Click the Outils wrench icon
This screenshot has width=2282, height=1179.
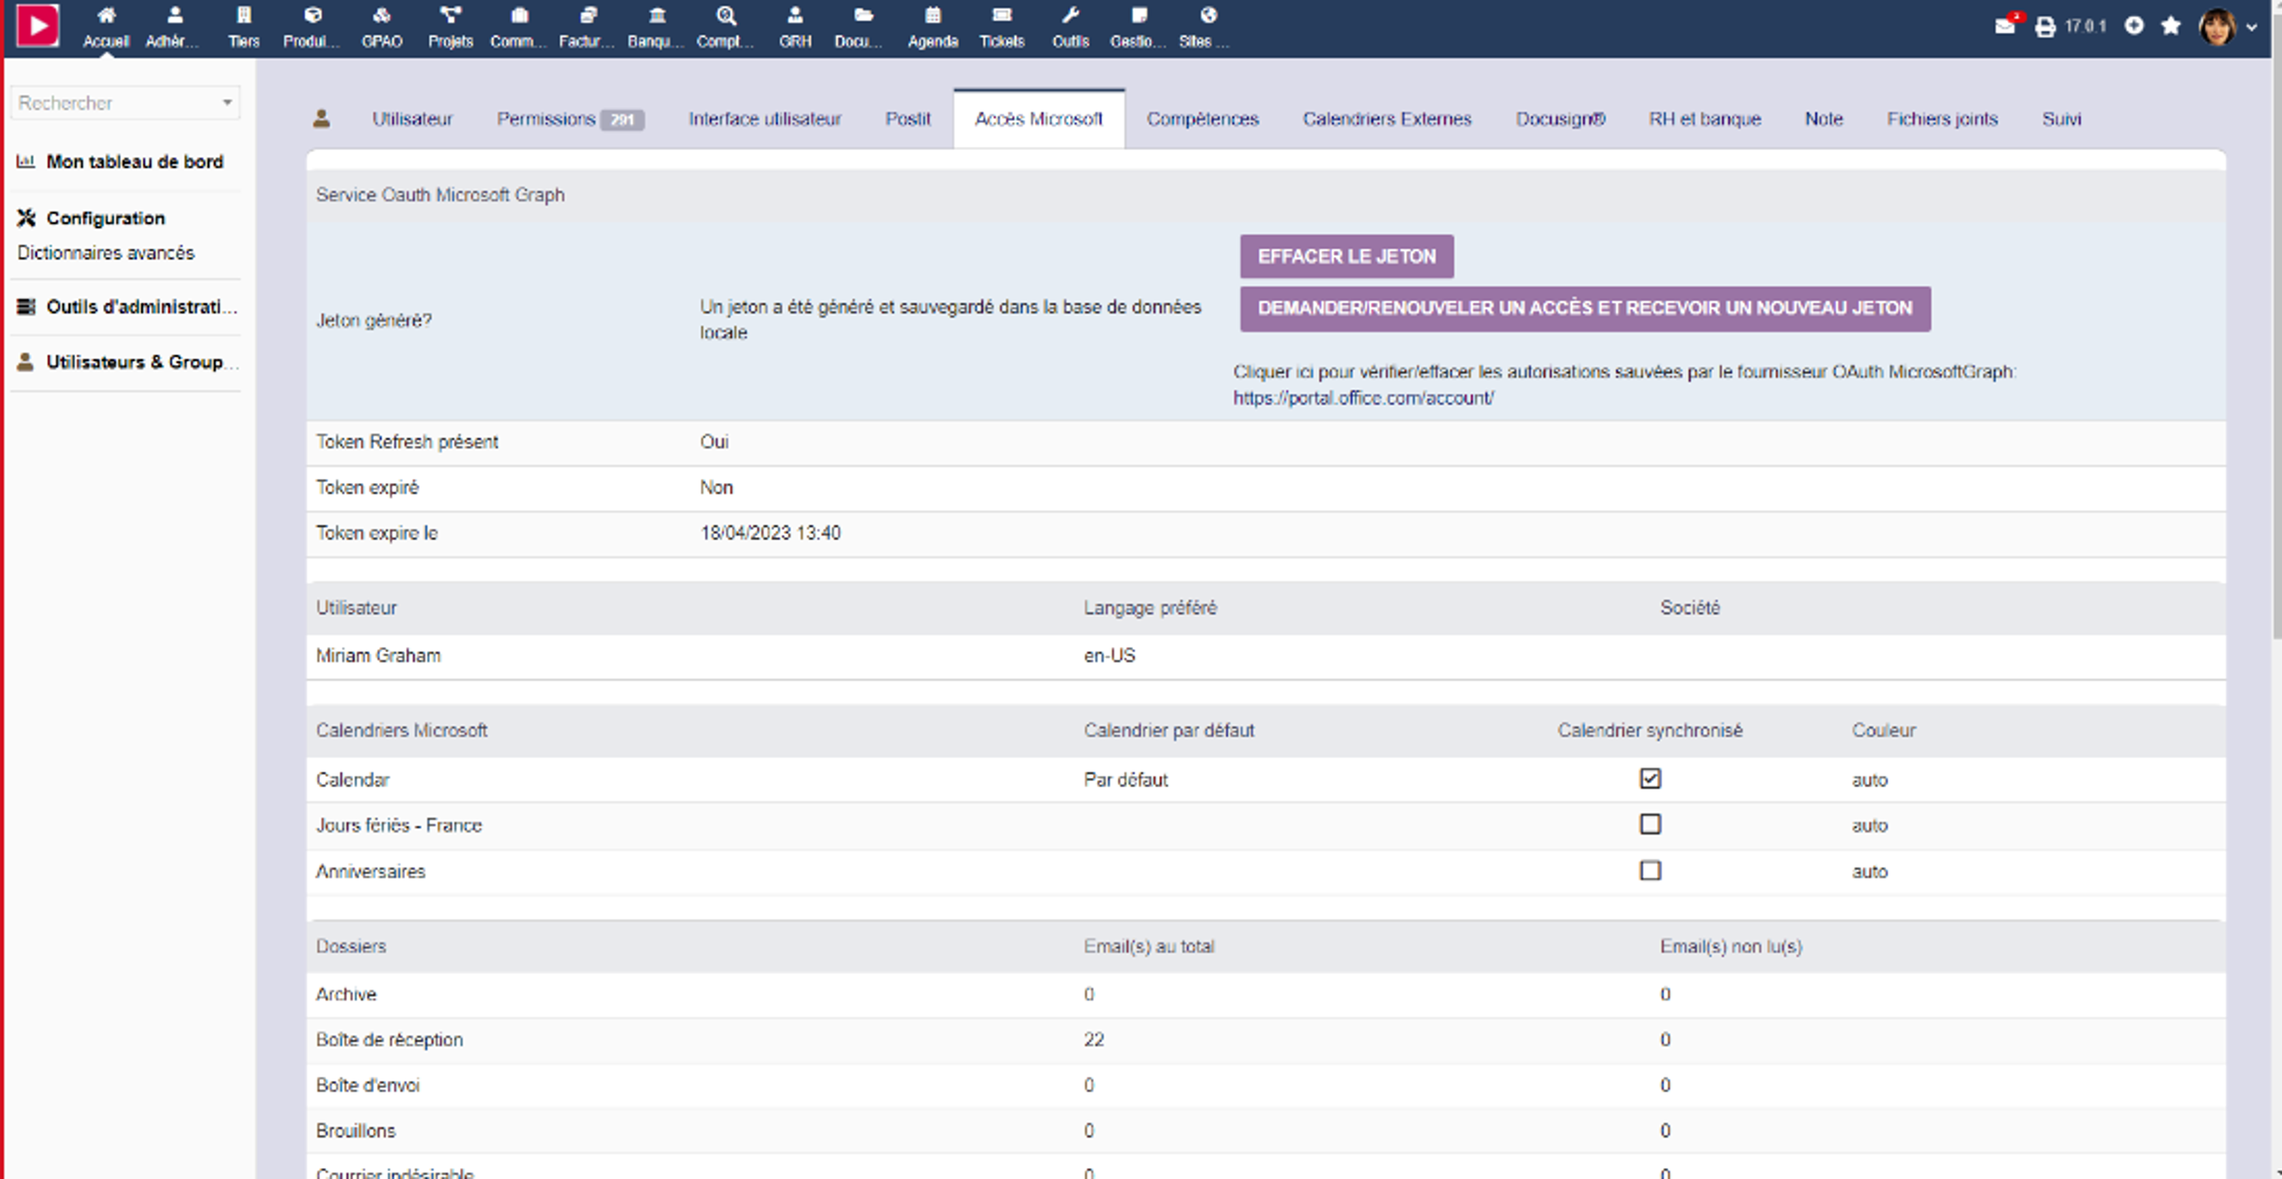point(1070,16)
